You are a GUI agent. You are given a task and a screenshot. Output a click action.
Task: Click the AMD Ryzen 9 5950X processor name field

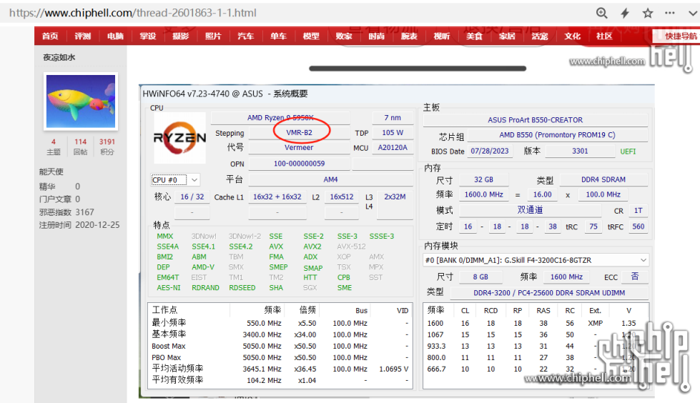click(x=280, y=118)
